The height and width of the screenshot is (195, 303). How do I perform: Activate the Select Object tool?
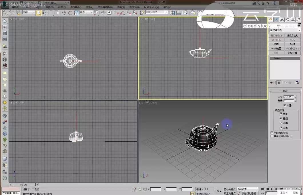(39, 13)
